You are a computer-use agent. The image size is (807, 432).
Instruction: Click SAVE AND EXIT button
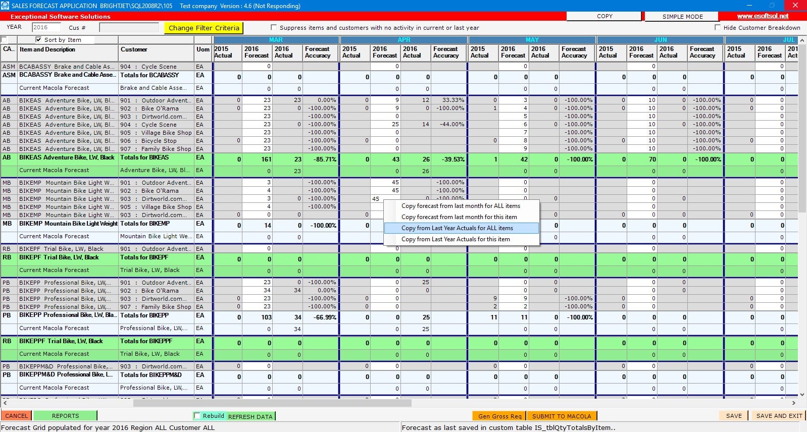(779, 416)
